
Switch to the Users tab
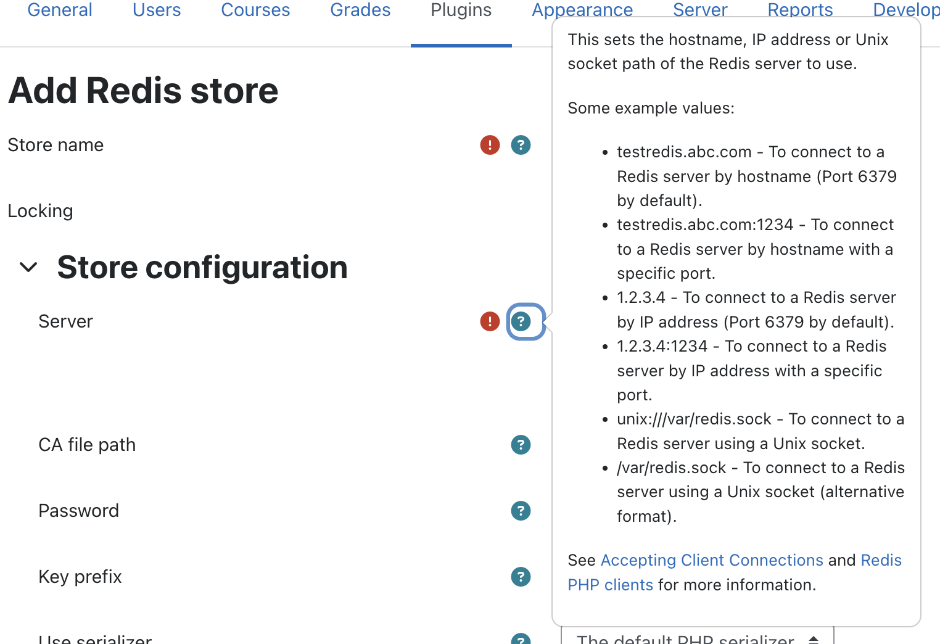(x=157, y=10)
